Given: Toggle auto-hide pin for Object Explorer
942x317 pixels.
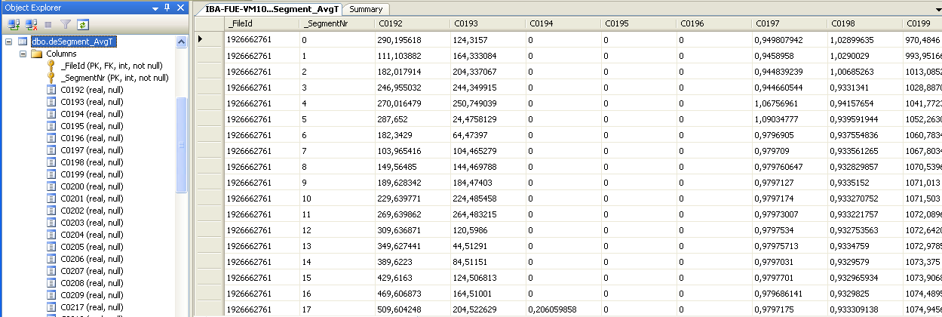Looking at the screenshot, I should 167,8.
